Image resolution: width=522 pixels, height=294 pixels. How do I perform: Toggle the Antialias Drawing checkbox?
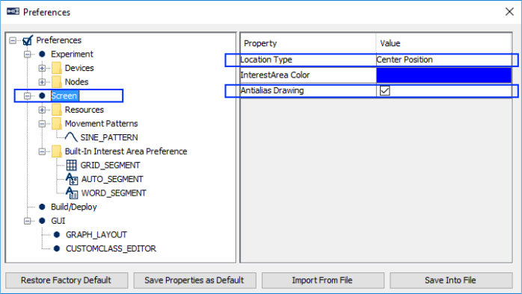(x=385, y=90)
